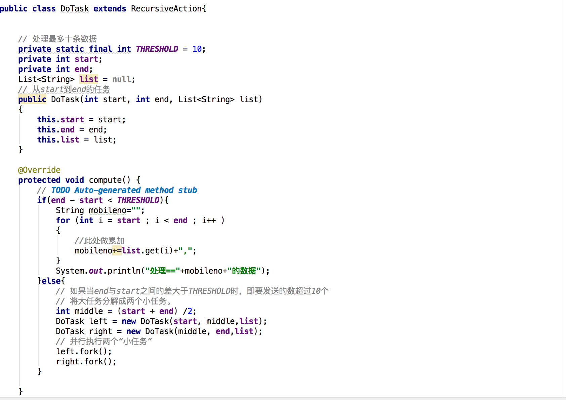The image size is (566, 400).
Task: Click 'this.end = end;' line
Action: click(72, 130)
